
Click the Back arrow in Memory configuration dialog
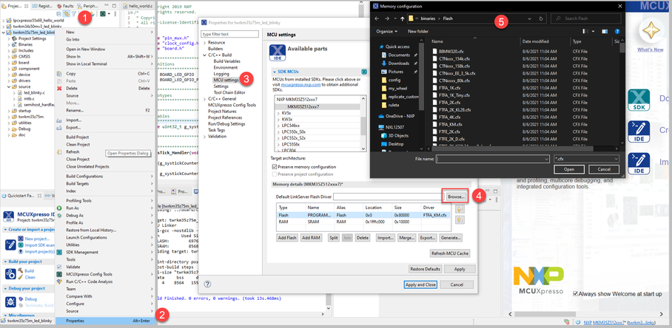coord(377,18)
